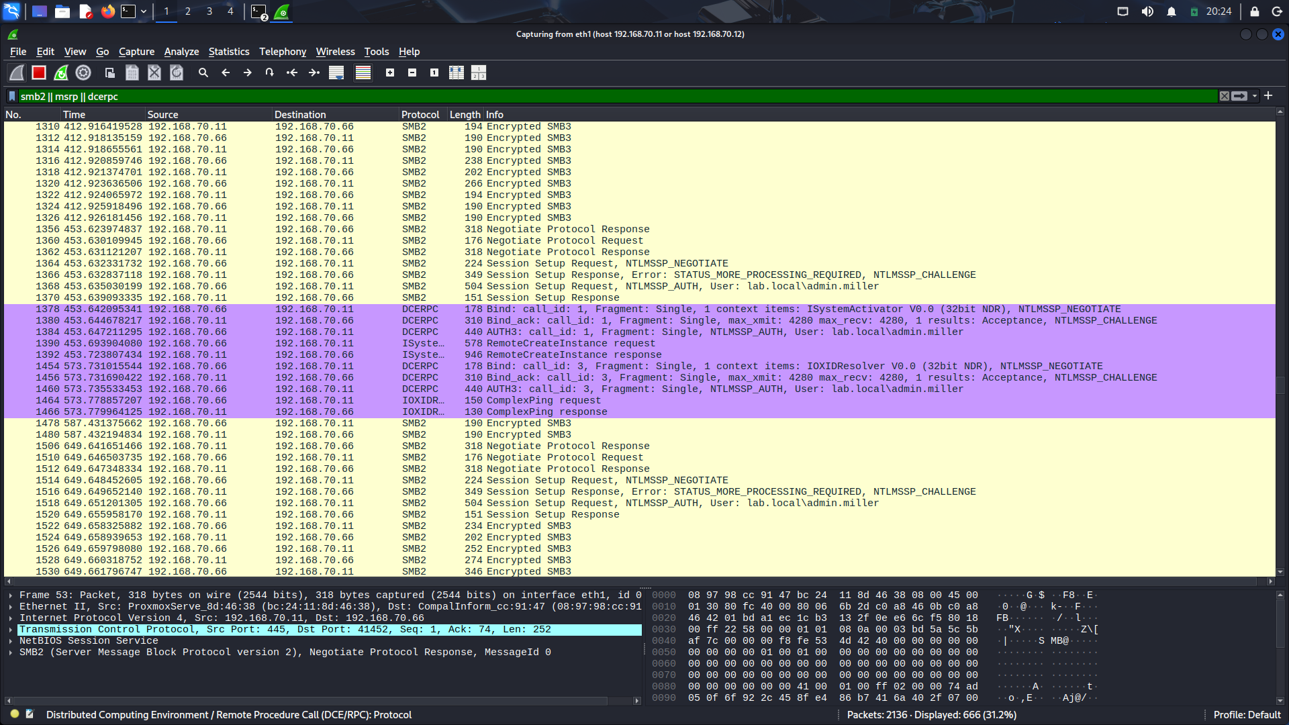Open Firefox from the taskbar

pos(107,11)
